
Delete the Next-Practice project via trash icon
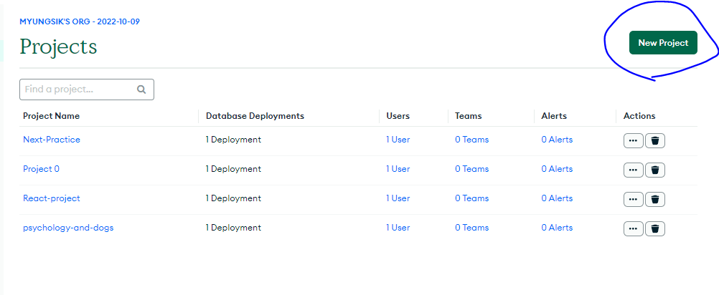click(x=655, y=141)
